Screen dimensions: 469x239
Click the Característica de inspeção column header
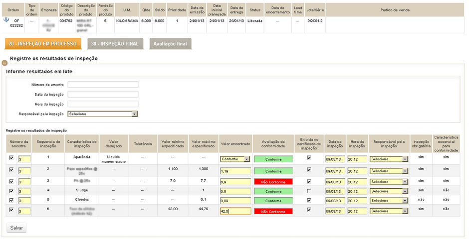82,144
